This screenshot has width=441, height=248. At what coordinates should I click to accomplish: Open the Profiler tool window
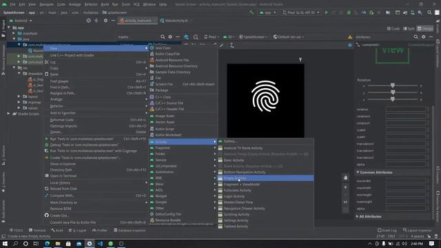(x=100, y=230)
